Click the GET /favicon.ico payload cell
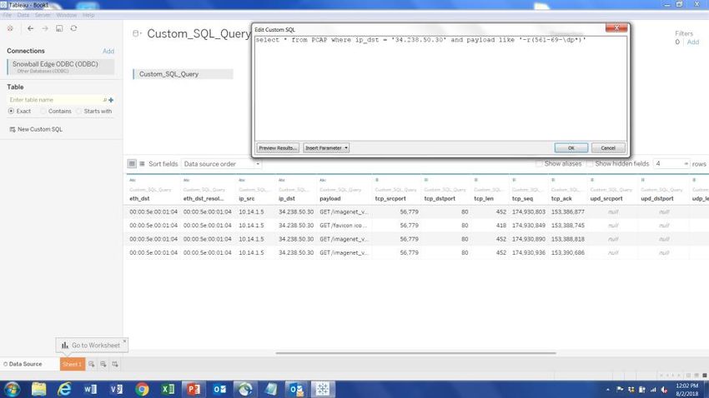Image resolution: width=709 pixels, height=398 pixels. point(343,225)
